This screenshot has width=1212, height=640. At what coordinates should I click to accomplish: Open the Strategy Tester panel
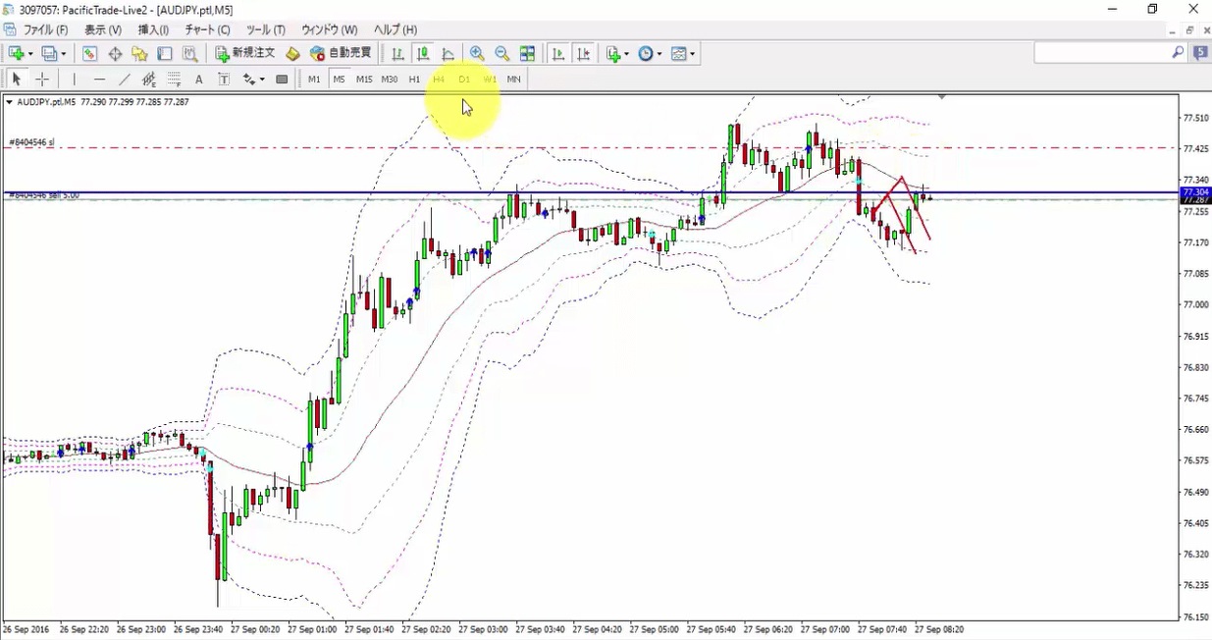point(190,53)
